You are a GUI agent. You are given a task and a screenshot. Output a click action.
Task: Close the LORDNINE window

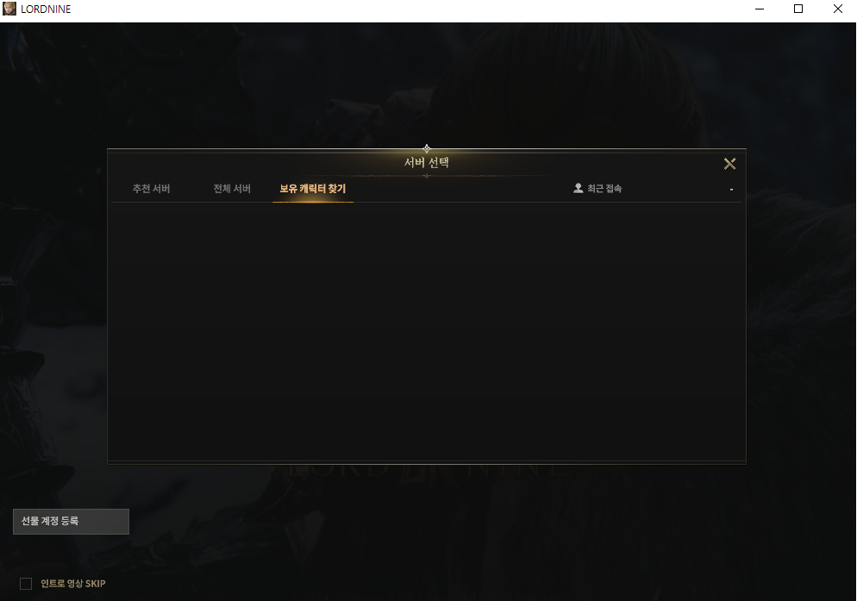(837, 9)
